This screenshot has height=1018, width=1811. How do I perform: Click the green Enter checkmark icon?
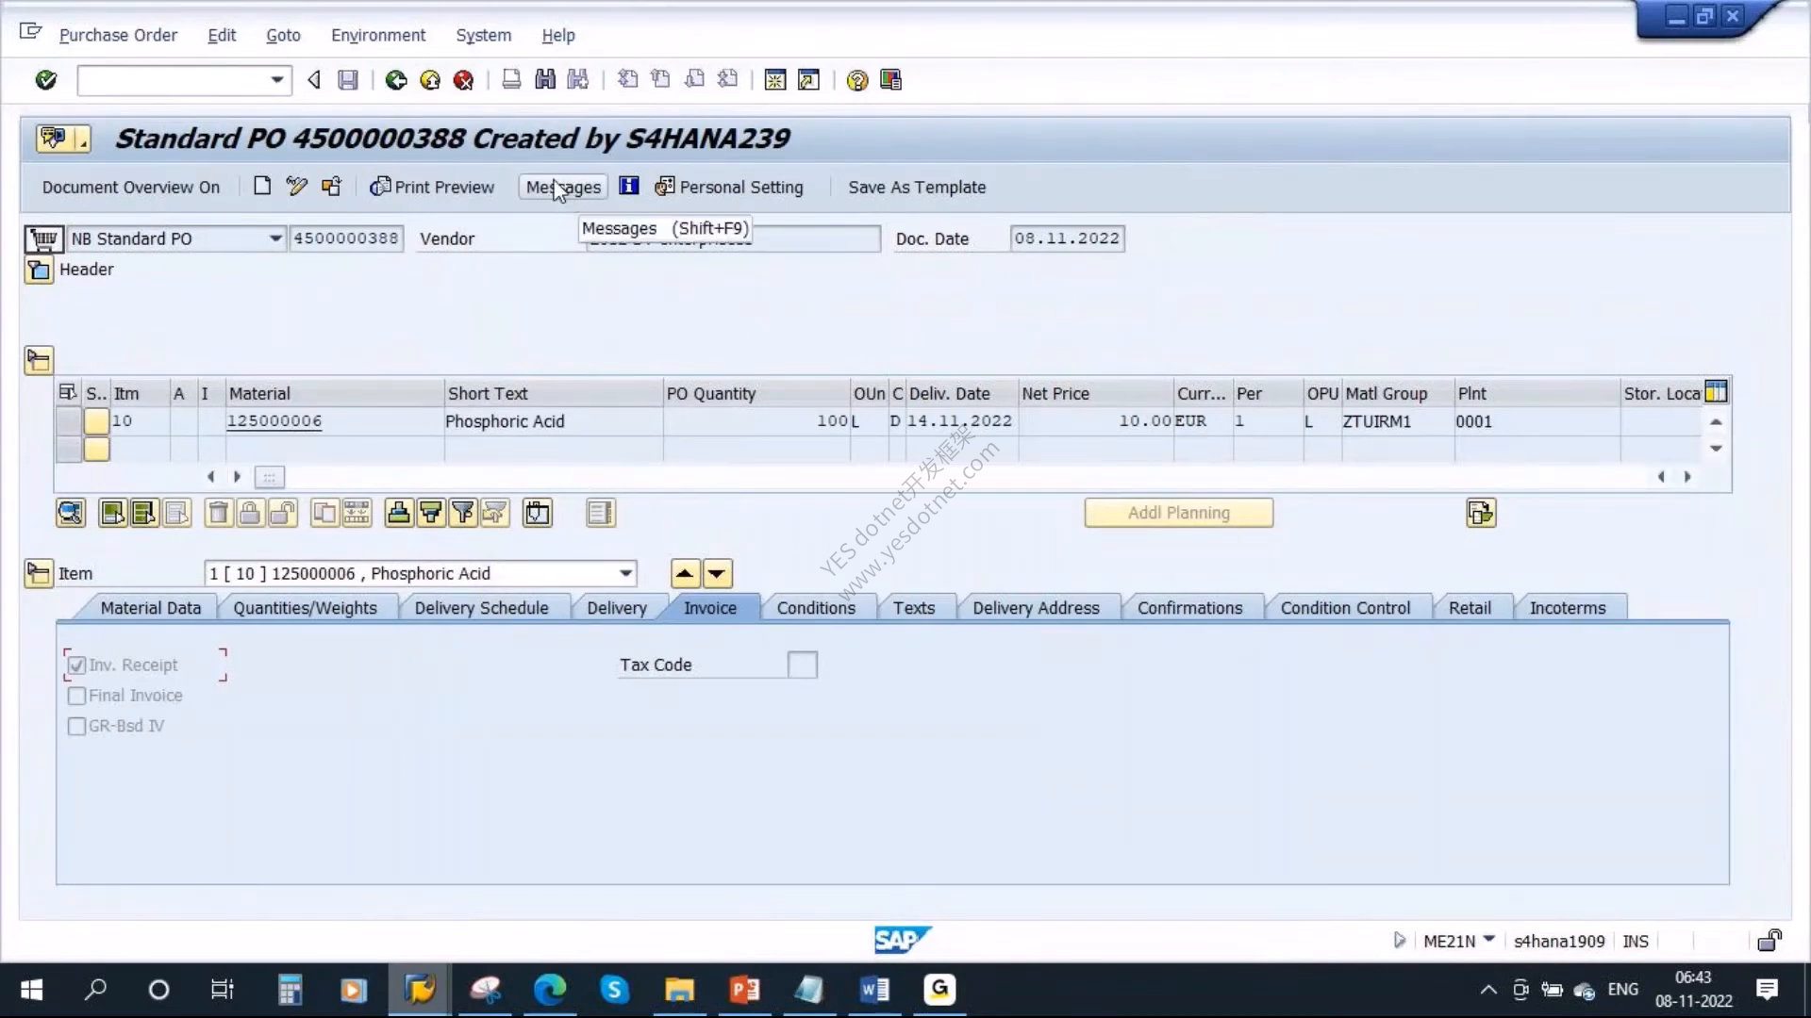click(45, 80)
